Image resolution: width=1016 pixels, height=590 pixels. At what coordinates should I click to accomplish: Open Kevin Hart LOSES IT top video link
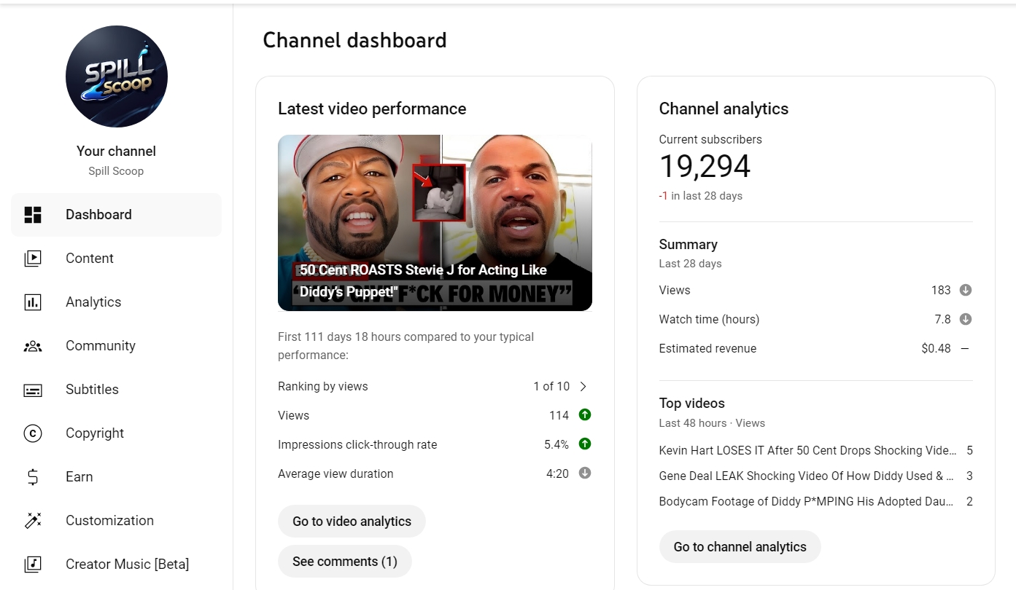[x=807, y=450]
